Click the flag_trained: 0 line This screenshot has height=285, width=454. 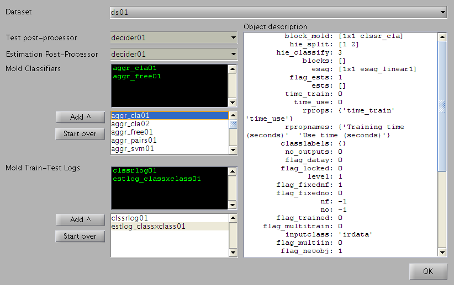309,218
